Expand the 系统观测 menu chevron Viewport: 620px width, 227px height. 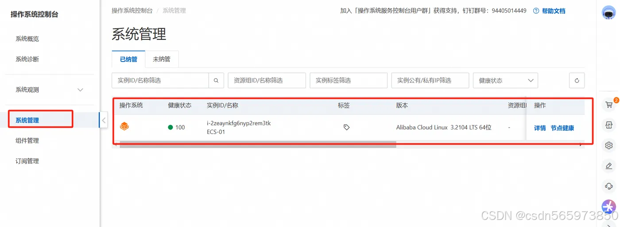(x=80, y=90)
